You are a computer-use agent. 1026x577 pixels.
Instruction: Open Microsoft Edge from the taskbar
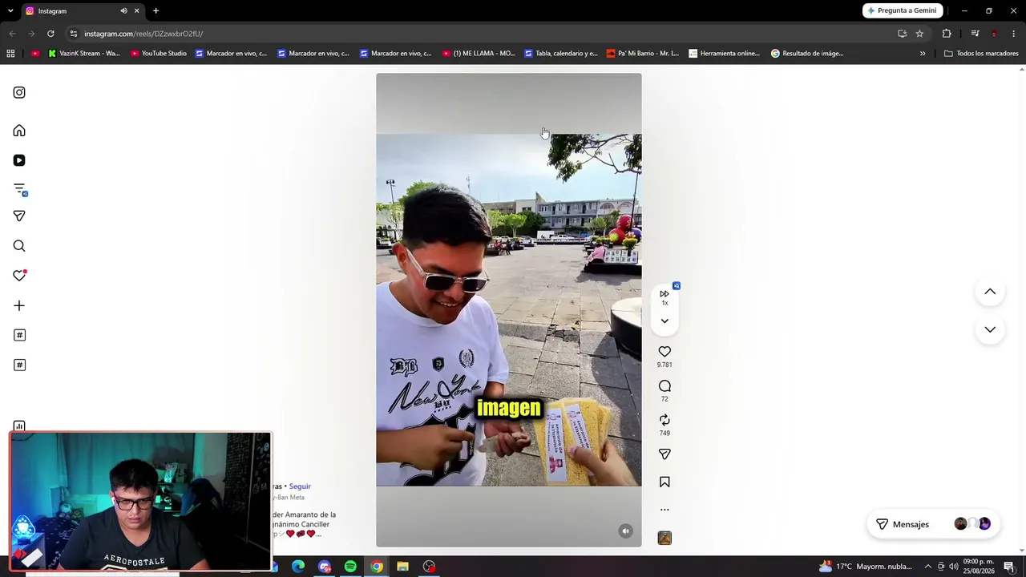tap(298, 567)
